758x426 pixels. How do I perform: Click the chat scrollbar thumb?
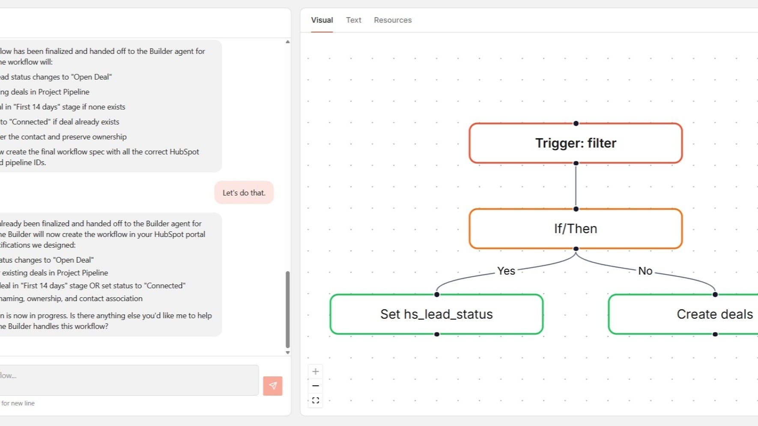288,310
